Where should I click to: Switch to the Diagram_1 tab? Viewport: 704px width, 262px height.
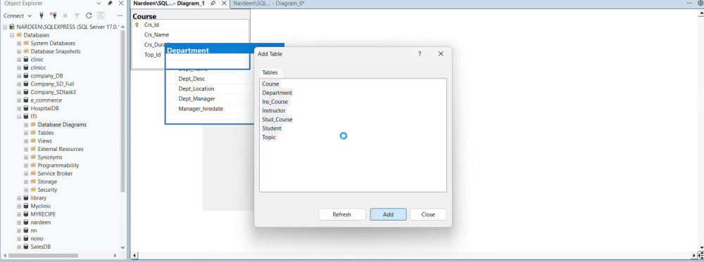point(169,3)
